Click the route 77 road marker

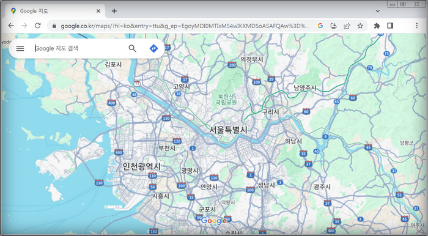(x=137, y=84)
